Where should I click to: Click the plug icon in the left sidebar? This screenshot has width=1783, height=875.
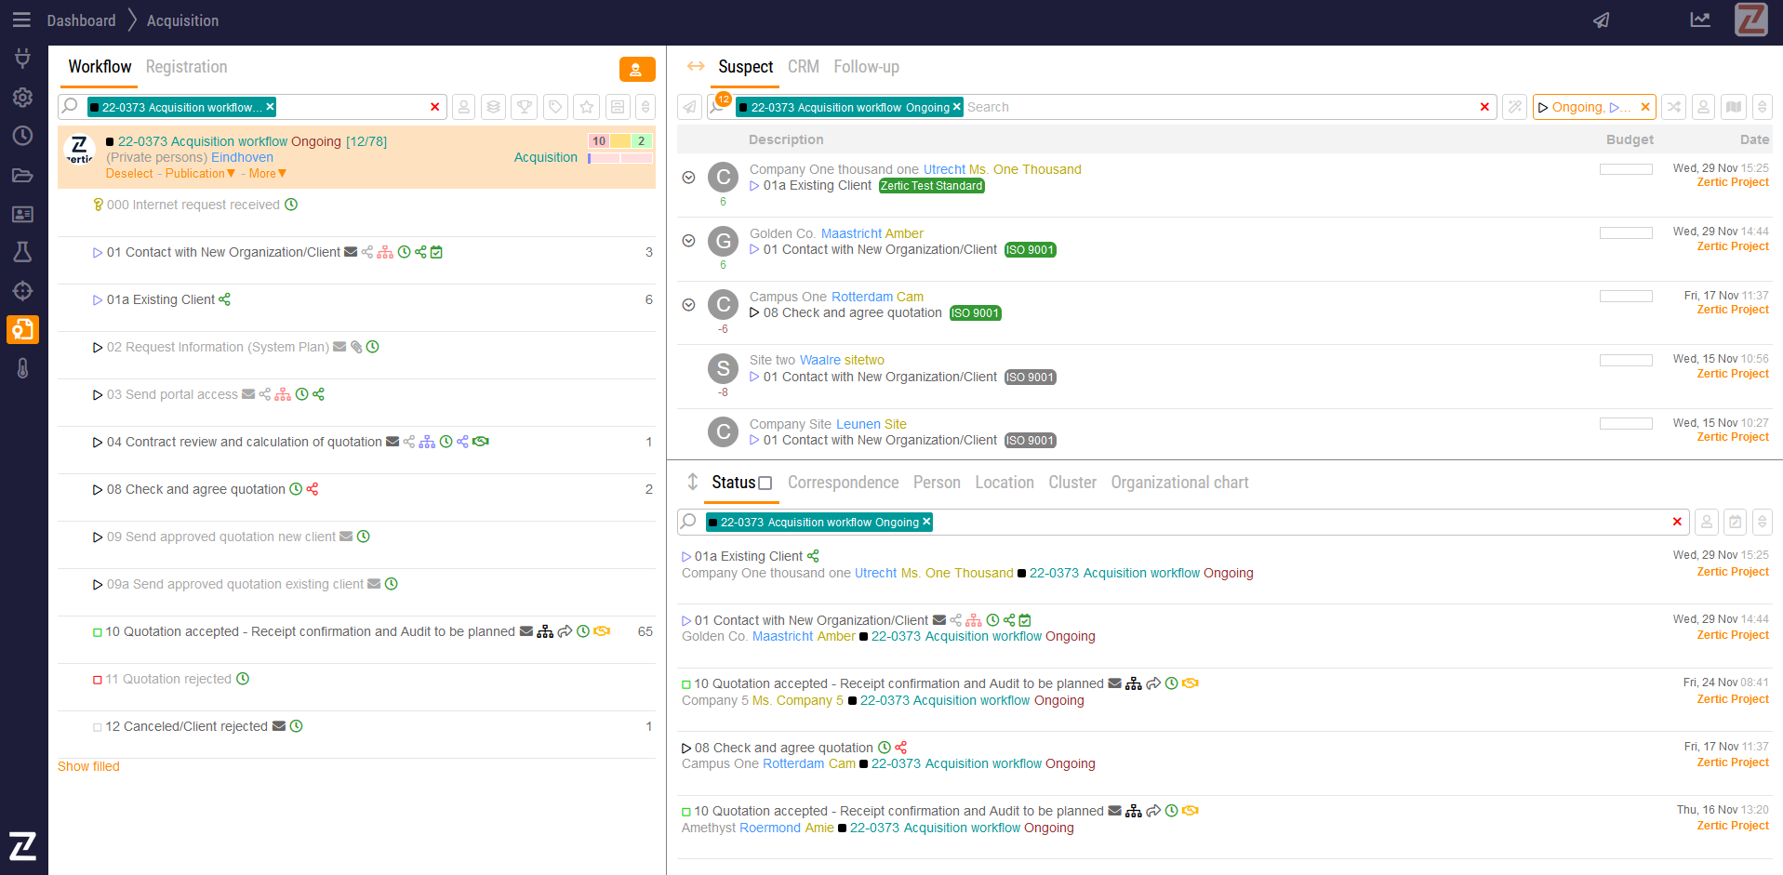tap(23, 59)
